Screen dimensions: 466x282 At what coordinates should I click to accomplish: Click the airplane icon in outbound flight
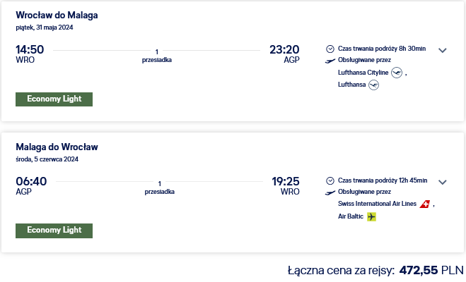330,61
